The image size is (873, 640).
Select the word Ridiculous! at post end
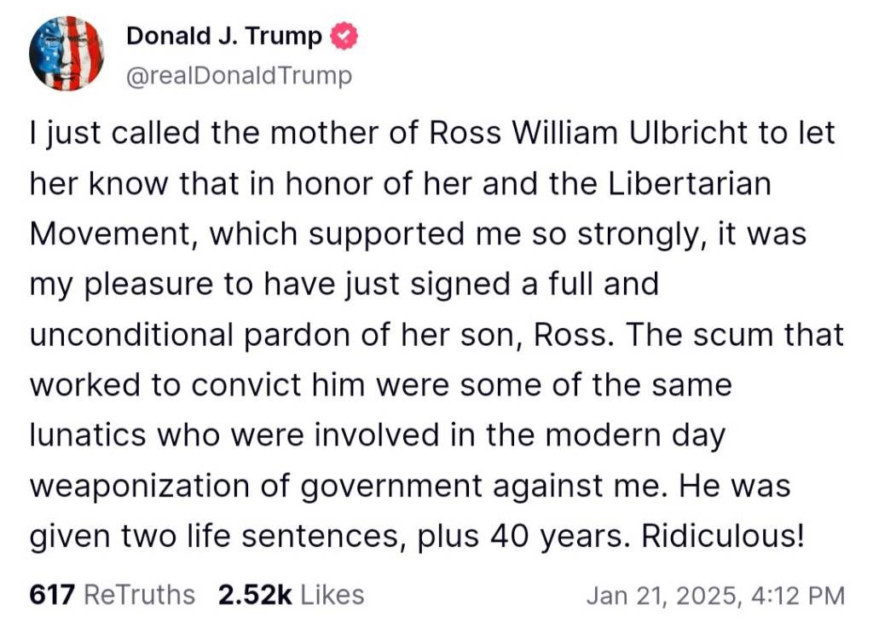point(723,536)
